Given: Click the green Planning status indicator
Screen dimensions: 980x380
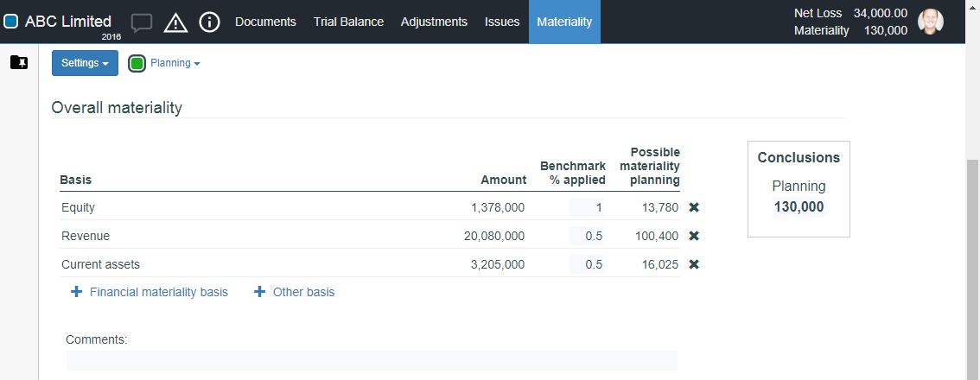Looking at the screenshot, I should coord(137,63).
